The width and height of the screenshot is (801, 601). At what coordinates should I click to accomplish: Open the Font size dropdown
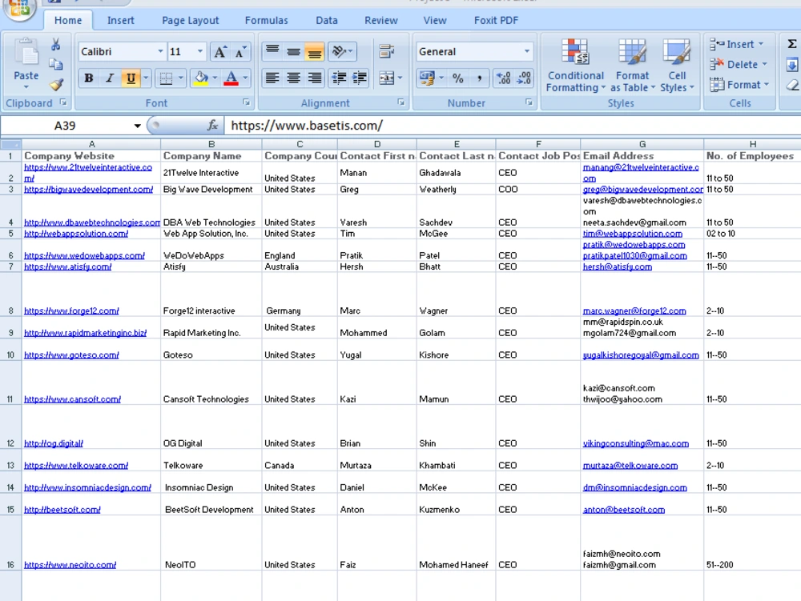tap(200, 51)
